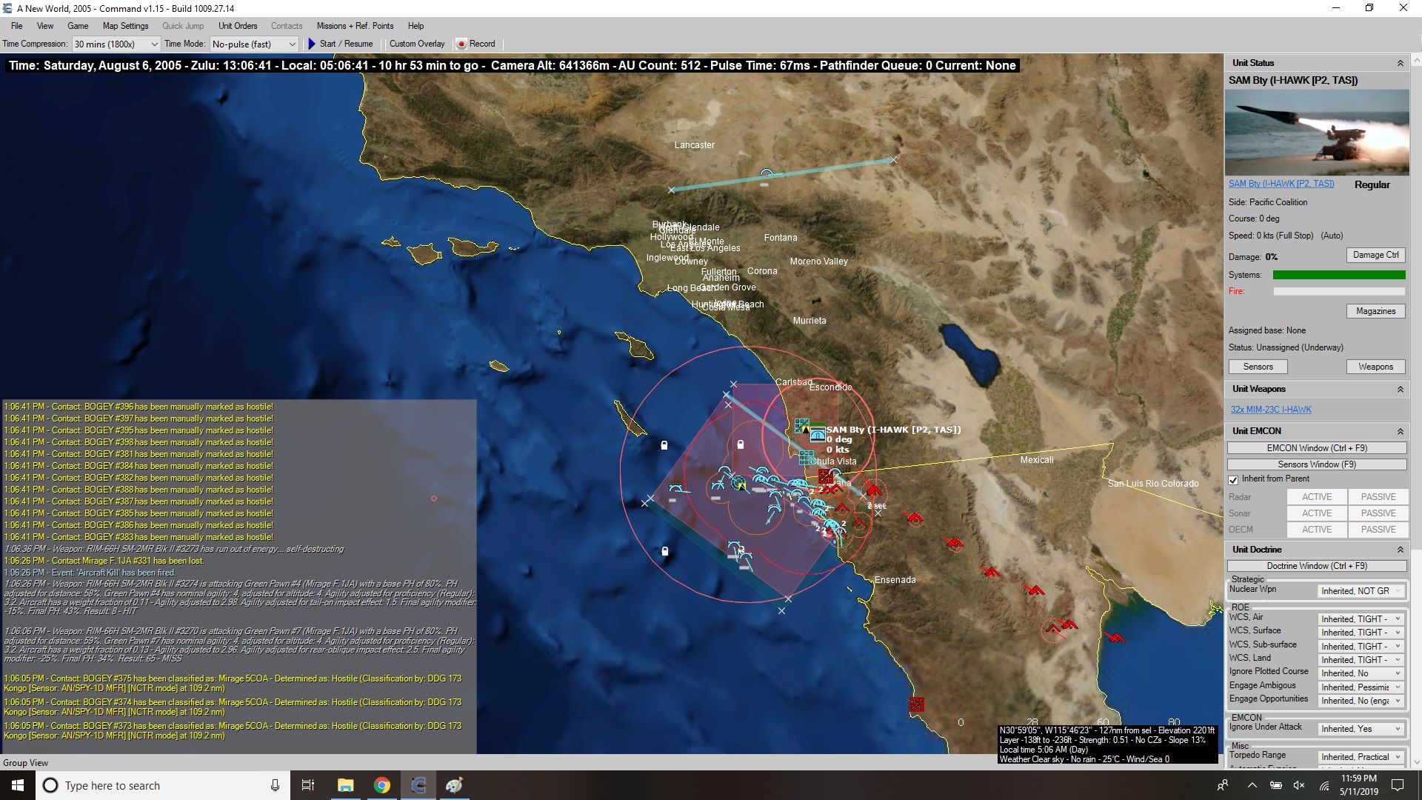Image resolution: width=1422 pixels, height=800 pixels.
Task: Click the red hostile facility icon near Tijuana
Action: (x=824, y=476)
